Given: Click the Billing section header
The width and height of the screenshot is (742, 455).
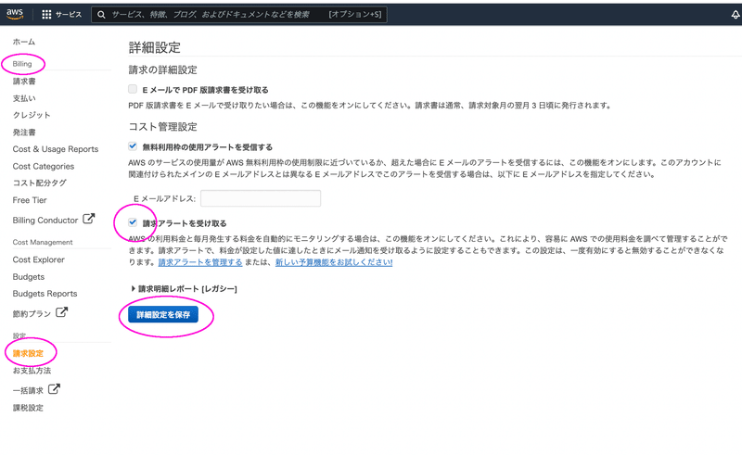Looking at the screenshot, I should pos(22,64).
